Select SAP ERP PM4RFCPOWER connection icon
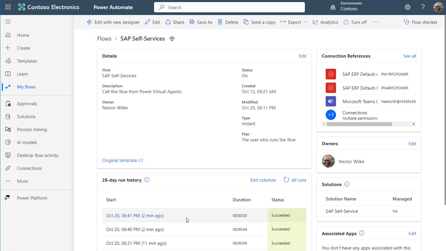 331,88
